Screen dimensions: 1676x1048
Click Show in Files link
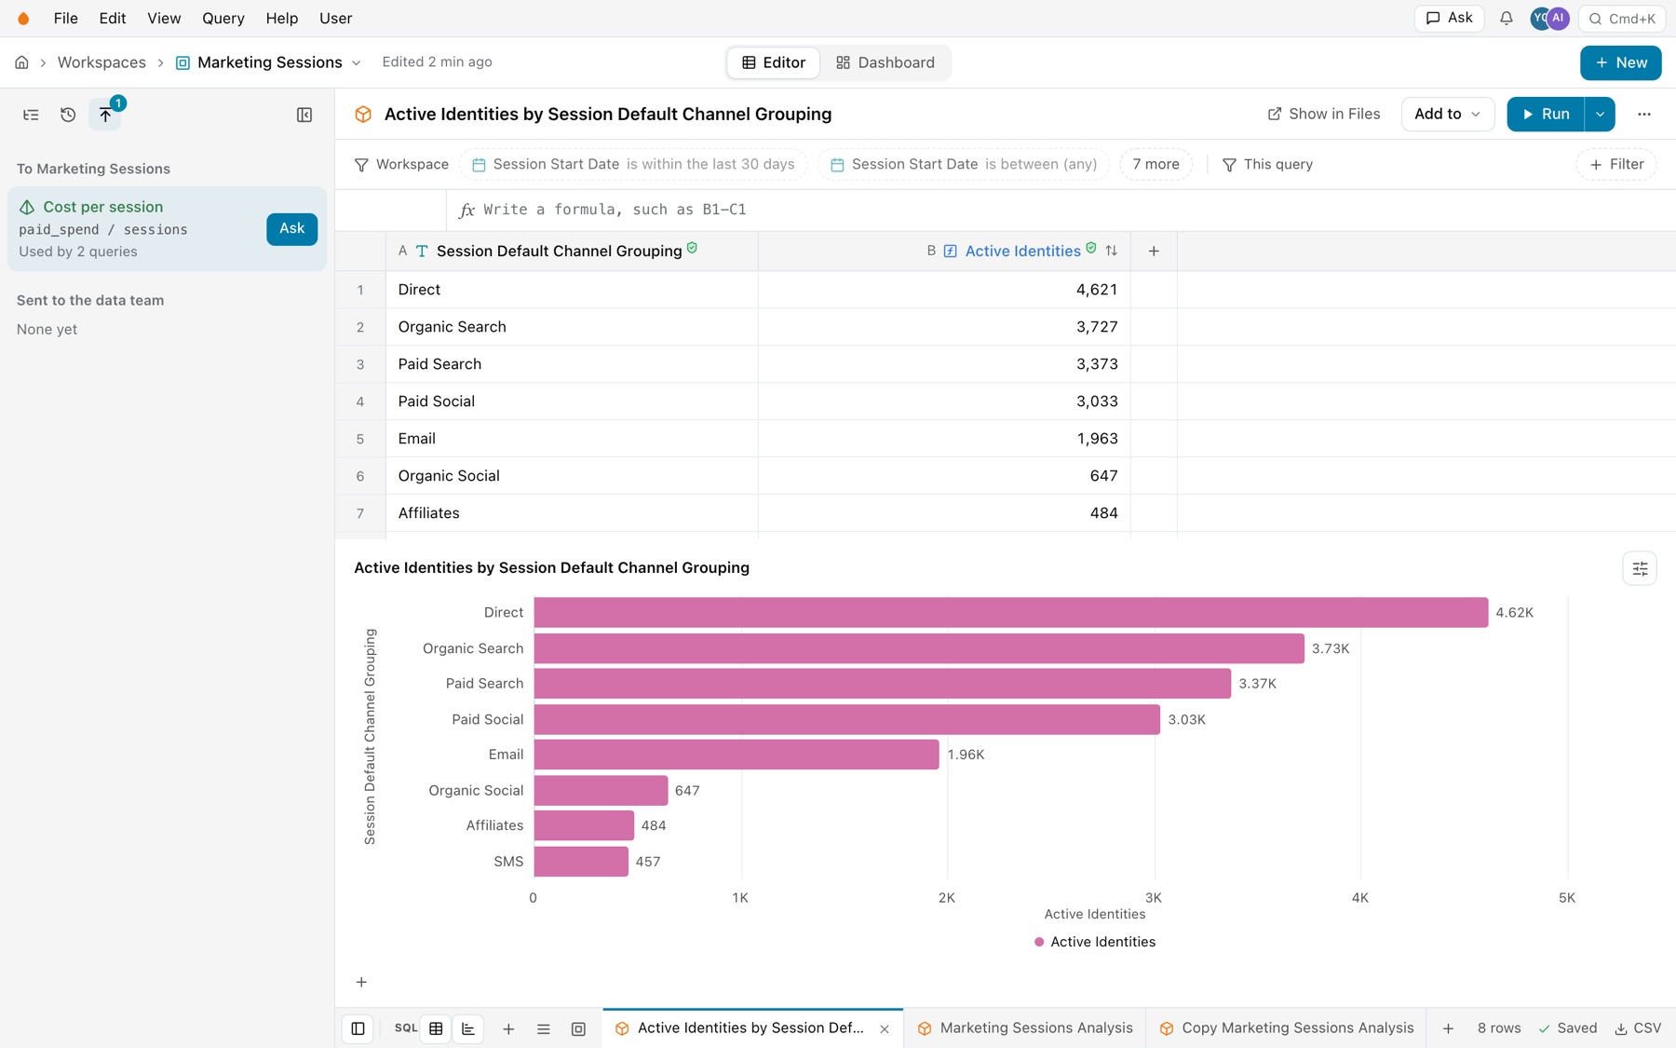1324,114
